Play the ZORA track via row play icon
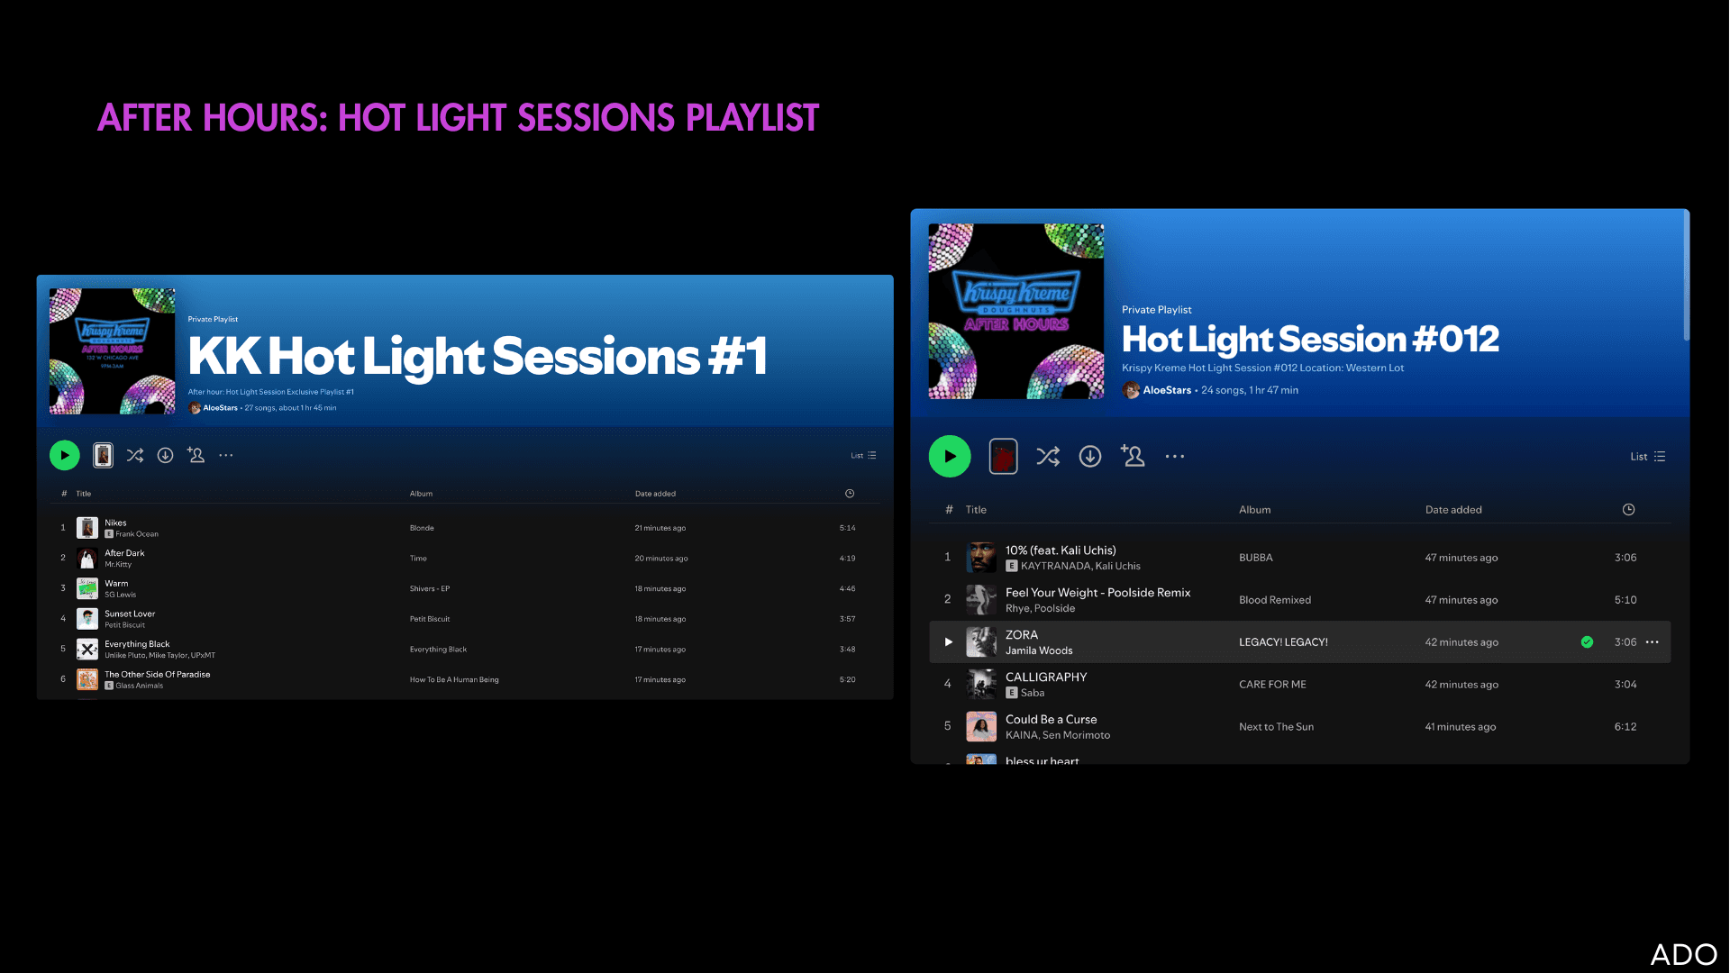 click(x=948, y=642)
